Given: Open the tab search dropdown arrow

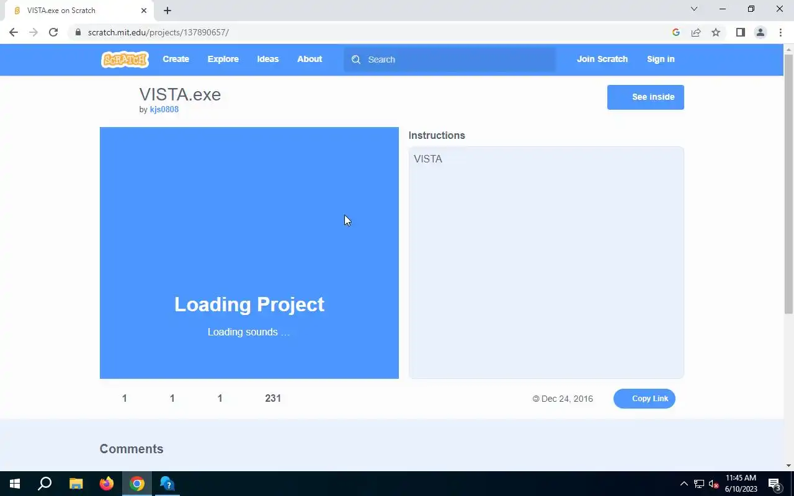Looking at the screenshot, I should point(694,9).
